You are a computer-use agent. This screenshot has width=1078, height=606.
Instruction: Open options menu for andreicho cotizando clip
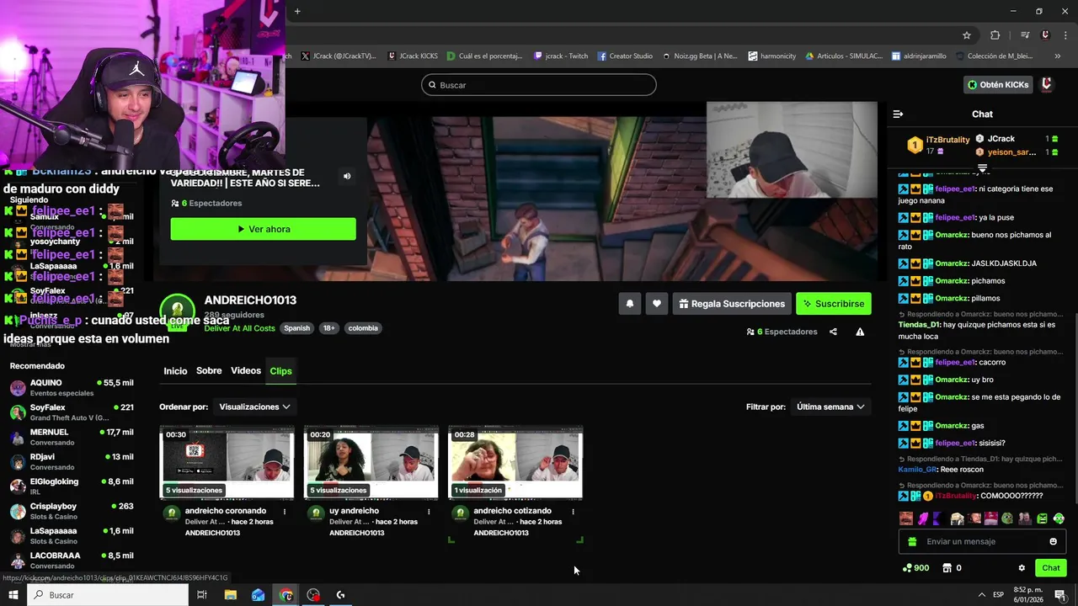click(573, 511)
